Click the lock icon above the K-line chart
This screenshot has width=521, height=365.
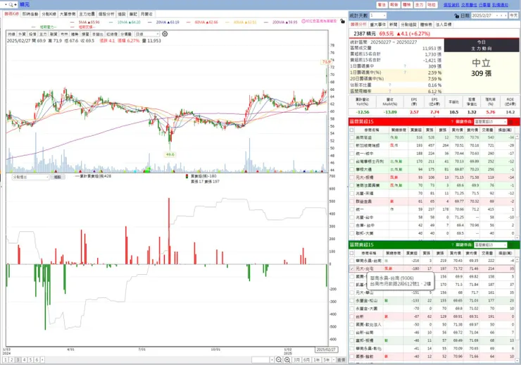(343, 21)
